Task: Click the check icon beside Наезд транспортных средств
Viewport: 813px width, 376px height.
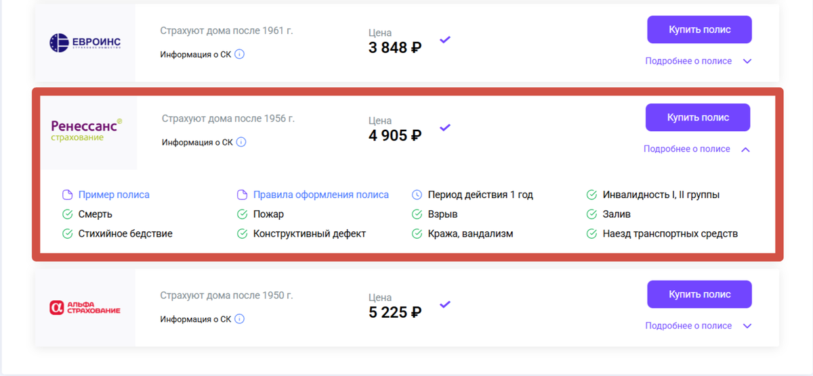Action: coord(591,234)
